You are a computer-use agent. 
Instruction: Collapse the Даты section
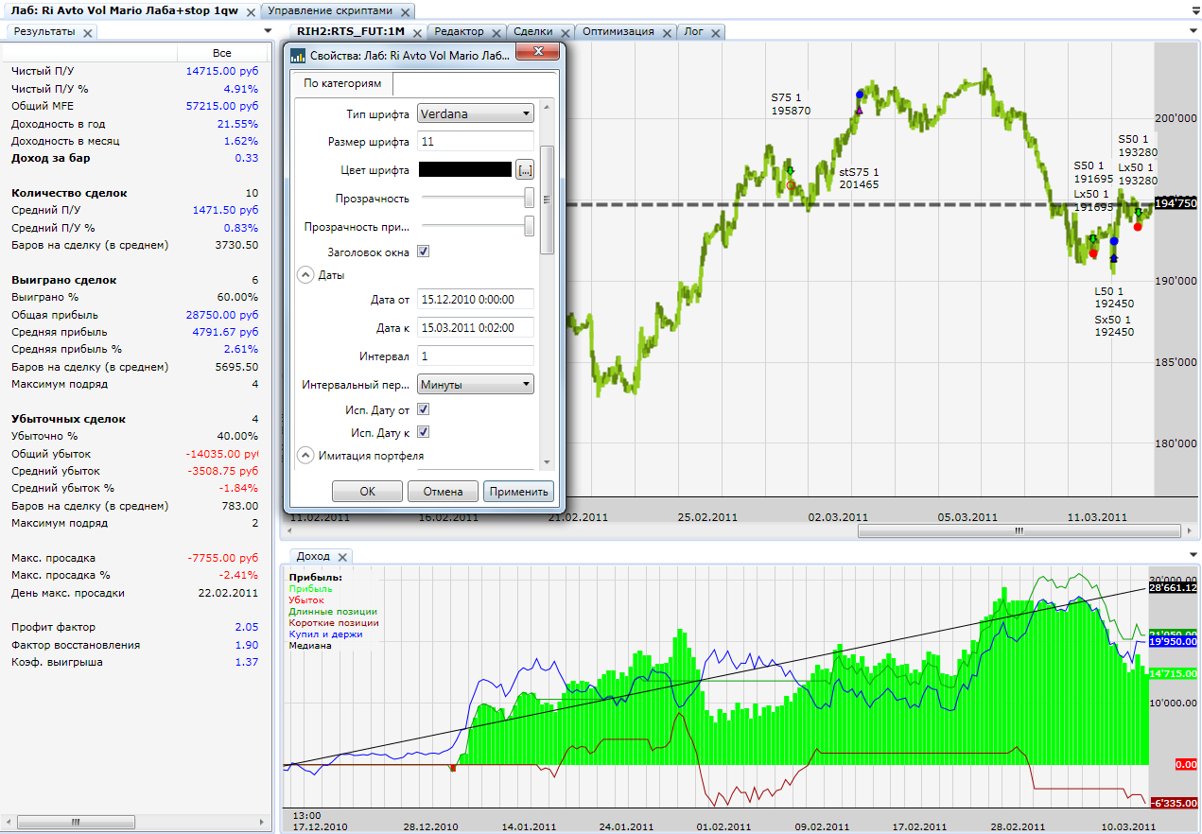click(x=305, y=275)
